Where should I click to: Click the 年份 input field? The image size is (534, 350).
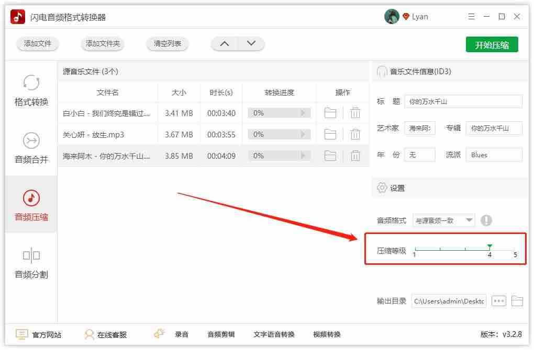tap(419, 155)
